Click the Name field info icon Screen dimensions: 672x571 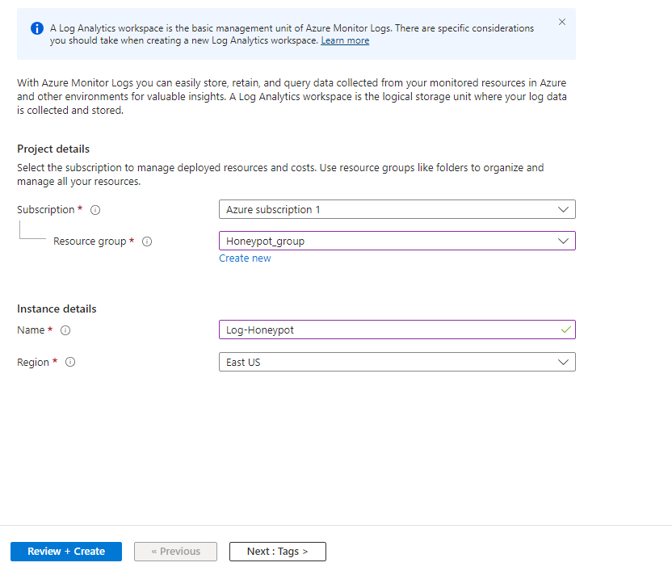[x=65, y=330]
